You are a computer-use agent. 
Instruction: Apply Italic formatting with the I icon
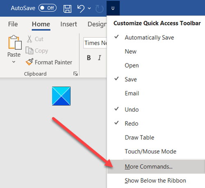(x=100, y=58)
